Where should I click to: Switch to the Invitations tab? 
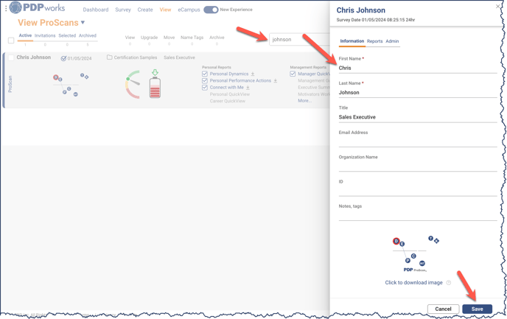tap(45, 35)
